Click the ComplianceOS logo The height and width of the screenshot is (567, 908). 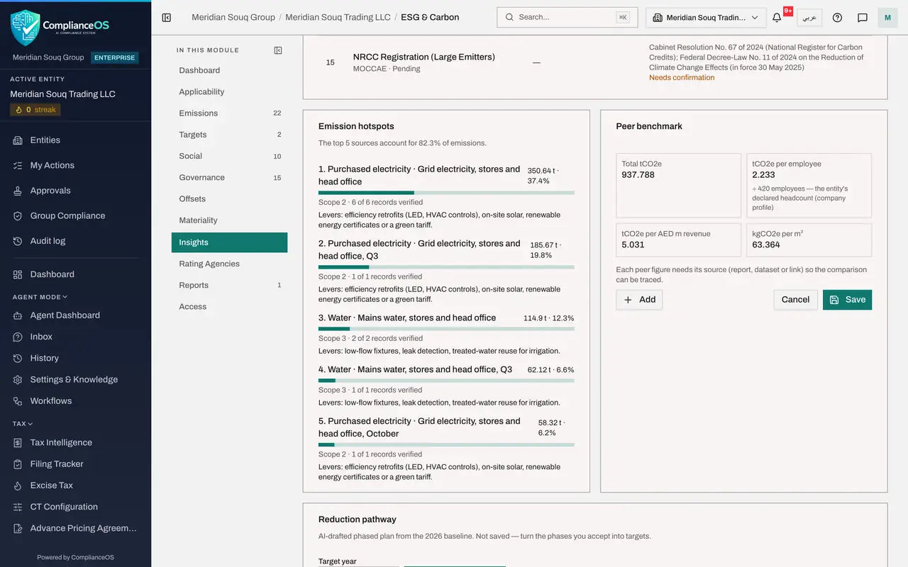point(60,27)
